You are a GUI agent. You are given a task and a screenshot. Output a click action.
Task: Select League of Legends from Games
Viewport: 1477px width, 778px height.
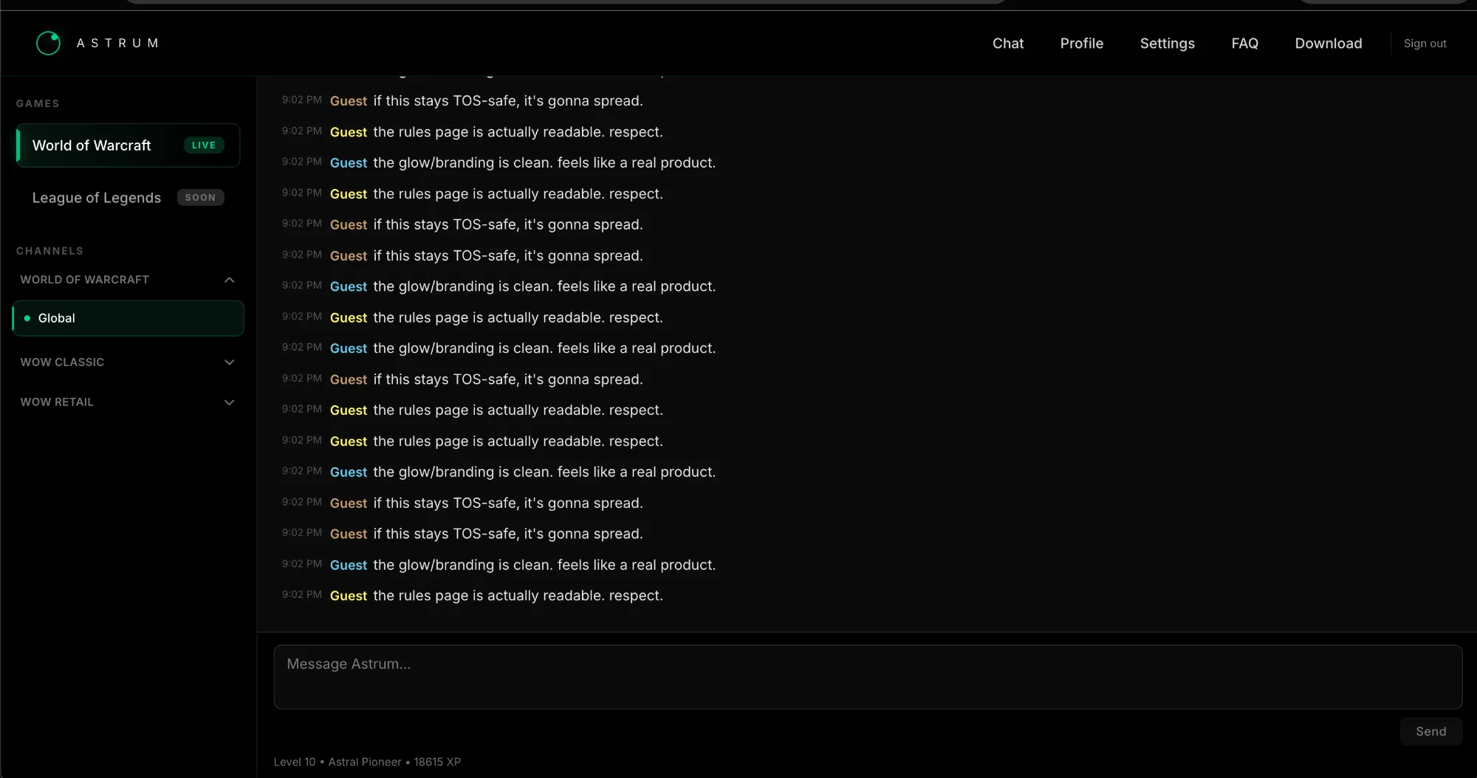(96, 197)
